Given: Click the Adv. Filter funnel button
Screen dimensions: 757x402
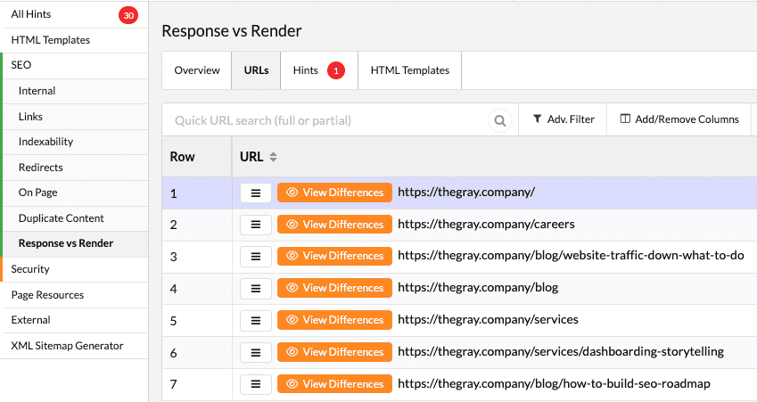Looking at the screenshot, I should [x=563, y=119].
